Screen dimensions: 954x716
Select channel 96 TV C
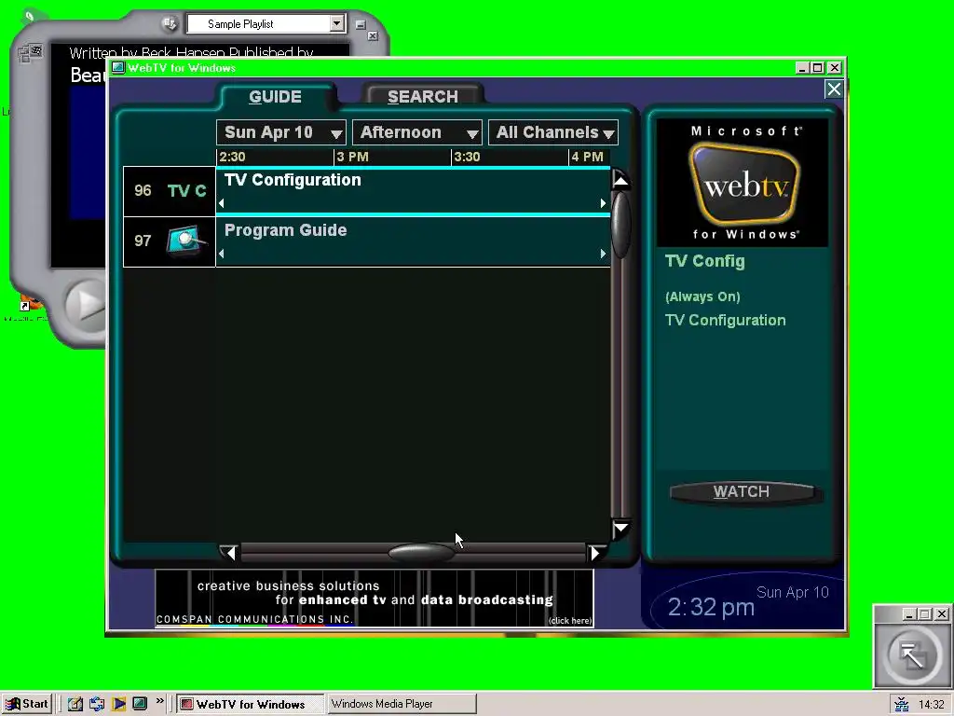pos(170,190)
